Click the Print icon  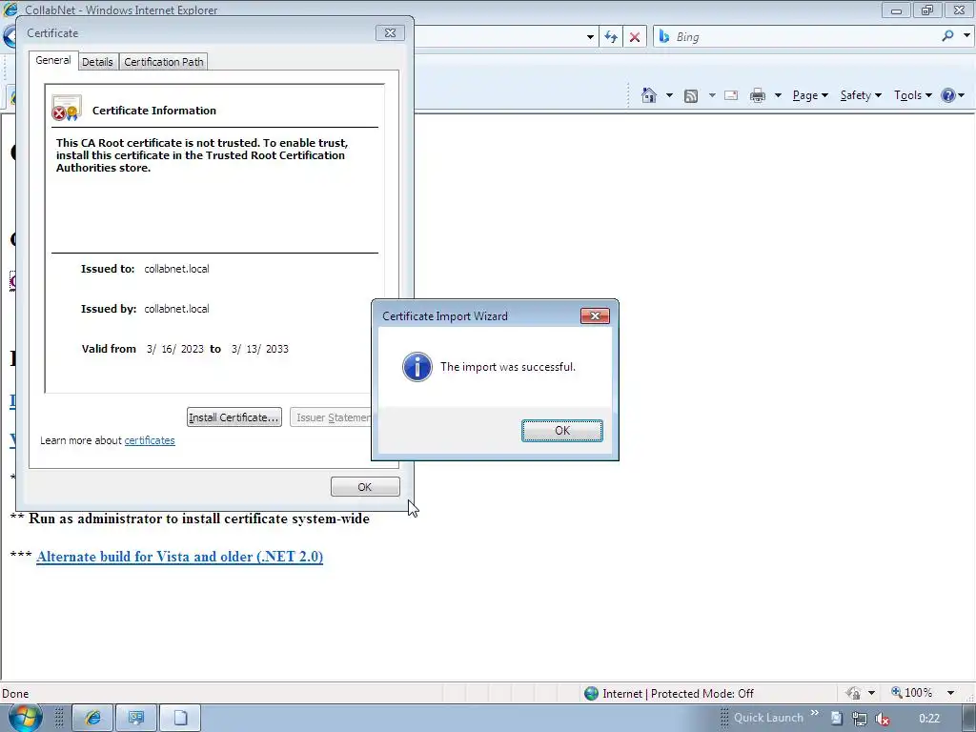758,95
